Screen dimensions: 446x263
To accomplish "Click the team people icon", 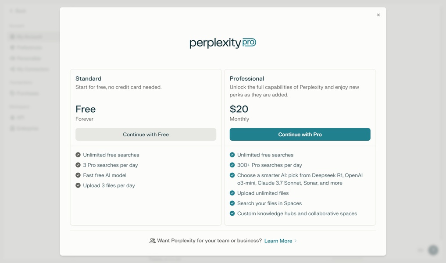I will pyautogui.click(x=153, y=241).
